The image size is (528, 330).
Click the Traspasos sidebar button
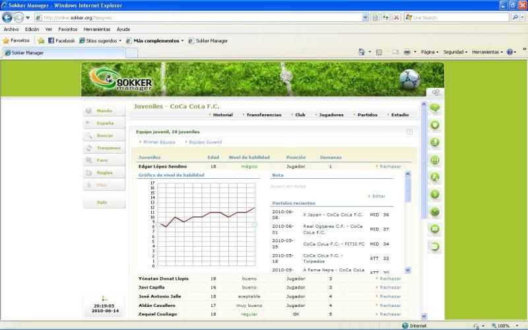108,148
